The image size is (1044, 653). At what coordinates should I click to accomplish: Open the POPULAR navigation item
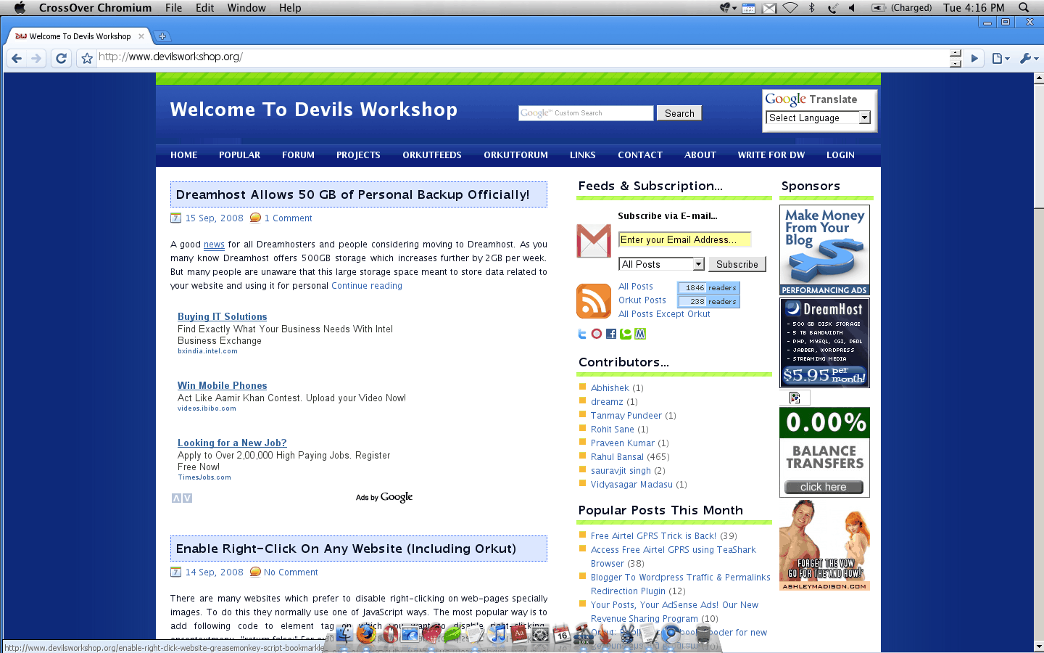coord(239,155)
